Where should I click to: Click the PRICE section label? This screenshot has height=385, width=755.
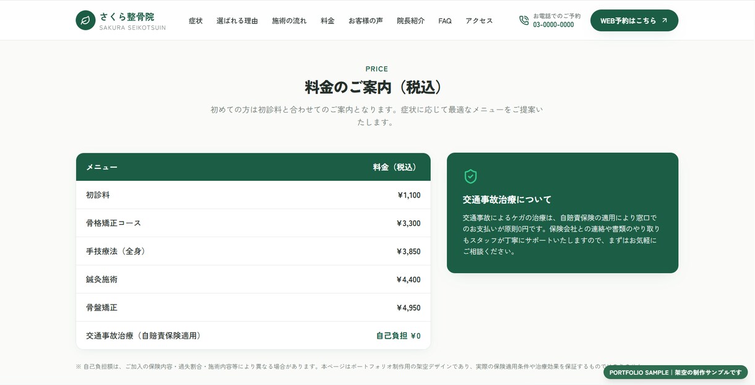point(377,69)
